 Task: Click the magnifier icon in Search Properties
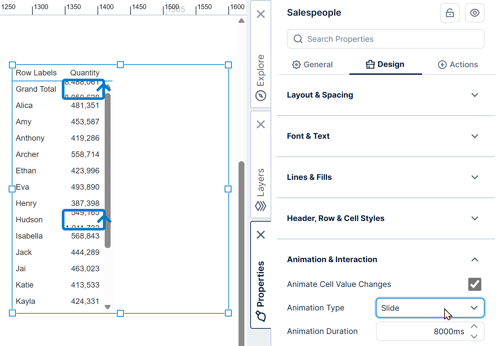click(x=298, y=39)
